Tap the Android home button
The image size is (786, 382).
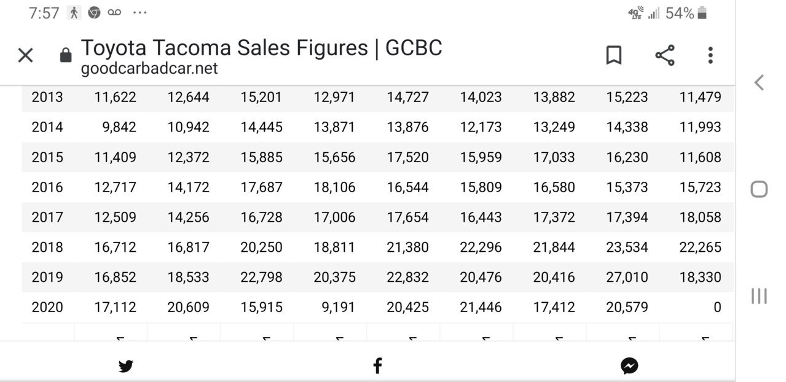760,189
